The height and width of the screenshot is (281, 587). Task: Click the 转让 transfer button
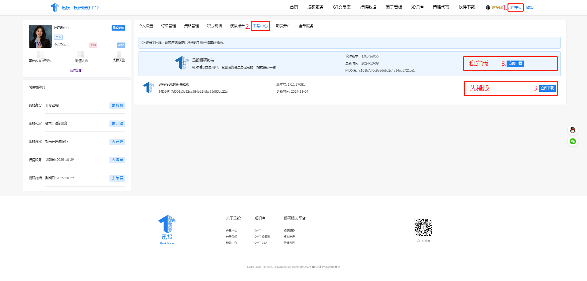(x=121, y=45)
